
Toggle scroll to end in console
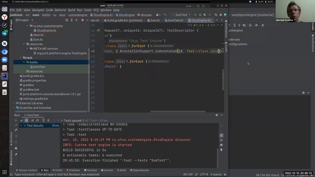pyautogui.click(x=221, y=140)
